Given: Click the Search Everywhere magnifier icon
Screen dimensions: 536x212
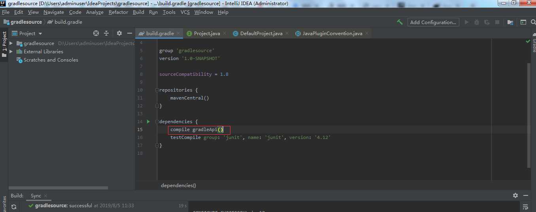Looking at the screenshot, I should tap(533, 22).
